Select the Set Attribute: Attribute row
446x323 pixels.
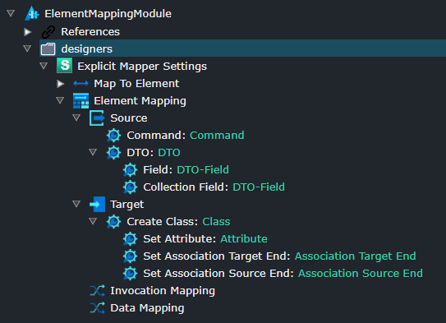click(x=205, y=239)
